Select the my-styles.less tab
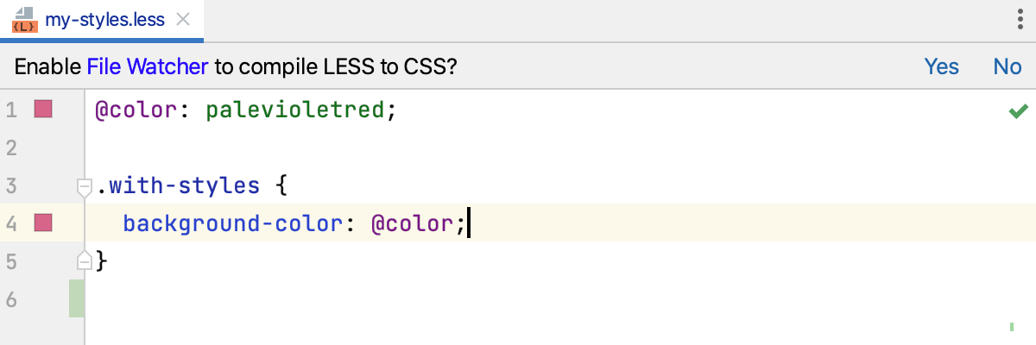 pos(104,20)
